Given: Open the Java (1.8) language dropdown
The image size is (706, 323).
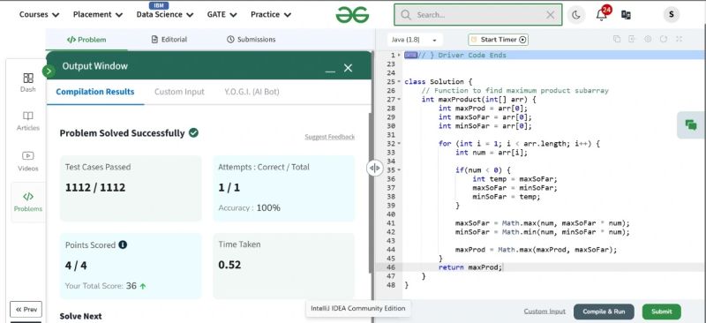Looking at the screenshot, I should click(x=415, y=40).
